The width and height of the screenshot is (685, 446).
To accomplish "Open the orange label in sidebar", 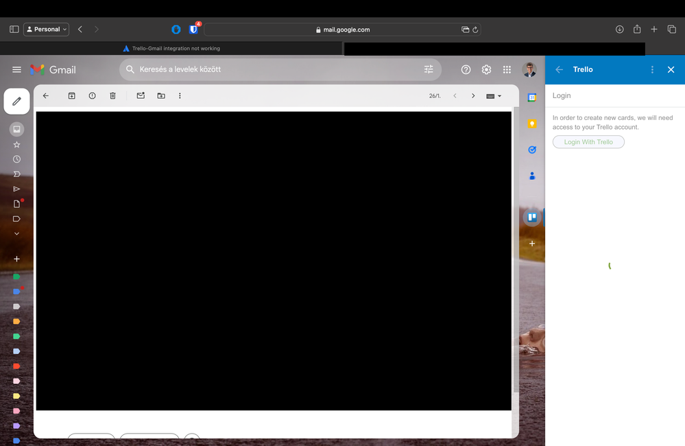I will [x=16, y=321].
